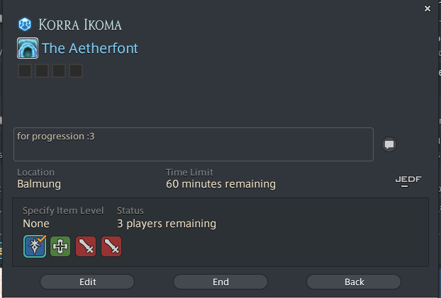
Task: Click the speech bubble comment icon
Action: [389, 144]
